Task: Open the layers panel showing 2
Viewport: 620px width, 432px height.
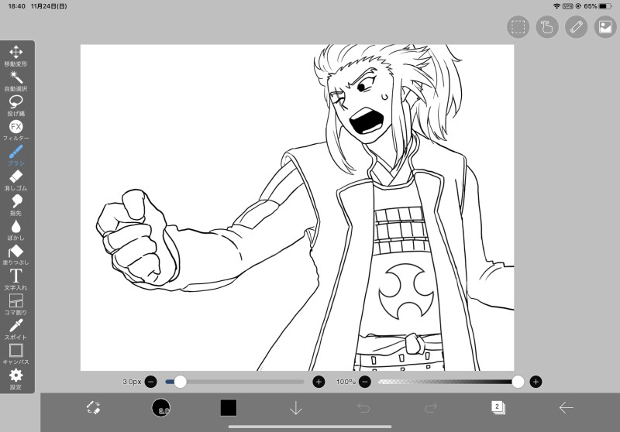Action: [498, 407]
